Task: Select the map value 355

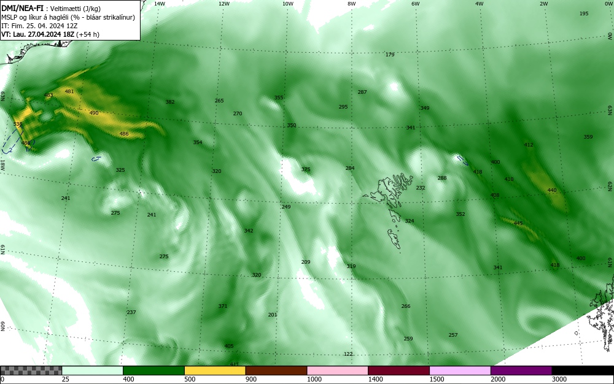Action: [x=278, y=98]
